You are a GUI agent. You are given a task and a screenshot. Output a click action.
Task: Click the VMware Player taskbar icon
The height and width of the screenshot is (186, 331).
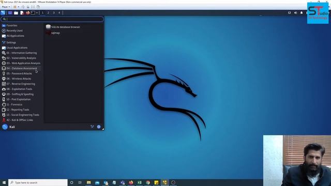click(x=164, y=182)
